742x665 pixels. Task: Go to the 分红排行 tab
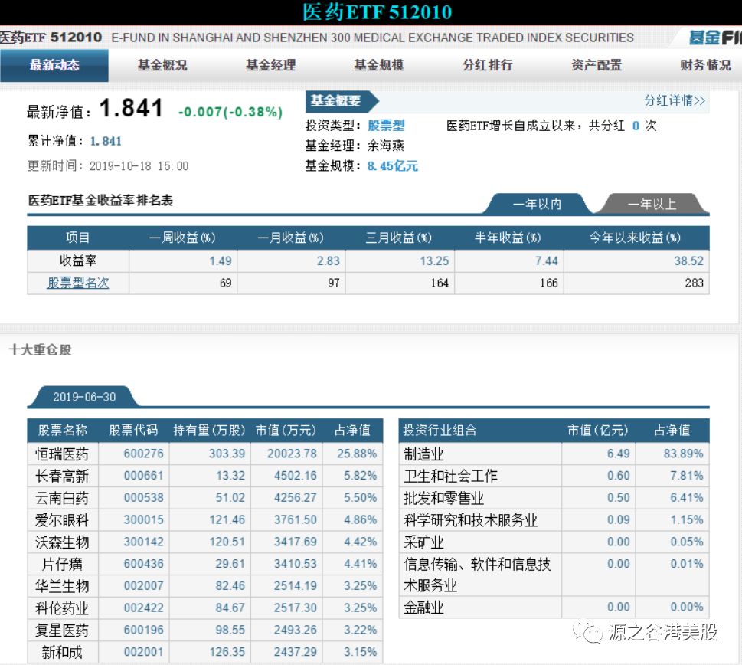[488, 65]
